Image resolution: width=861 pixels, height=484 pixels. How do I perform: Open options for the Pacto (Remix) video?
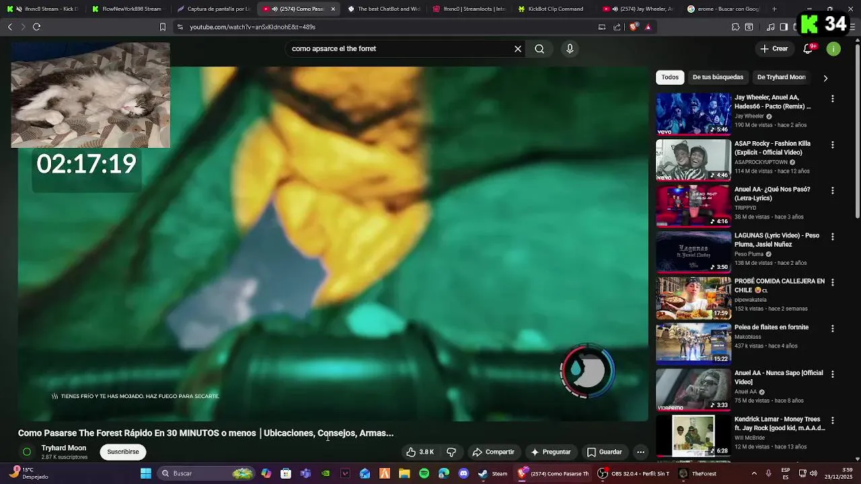click(832, 99)
